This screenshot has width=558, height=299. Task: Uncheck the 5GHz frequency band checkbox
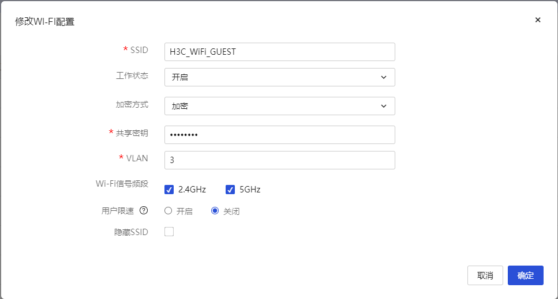point(230,190)
